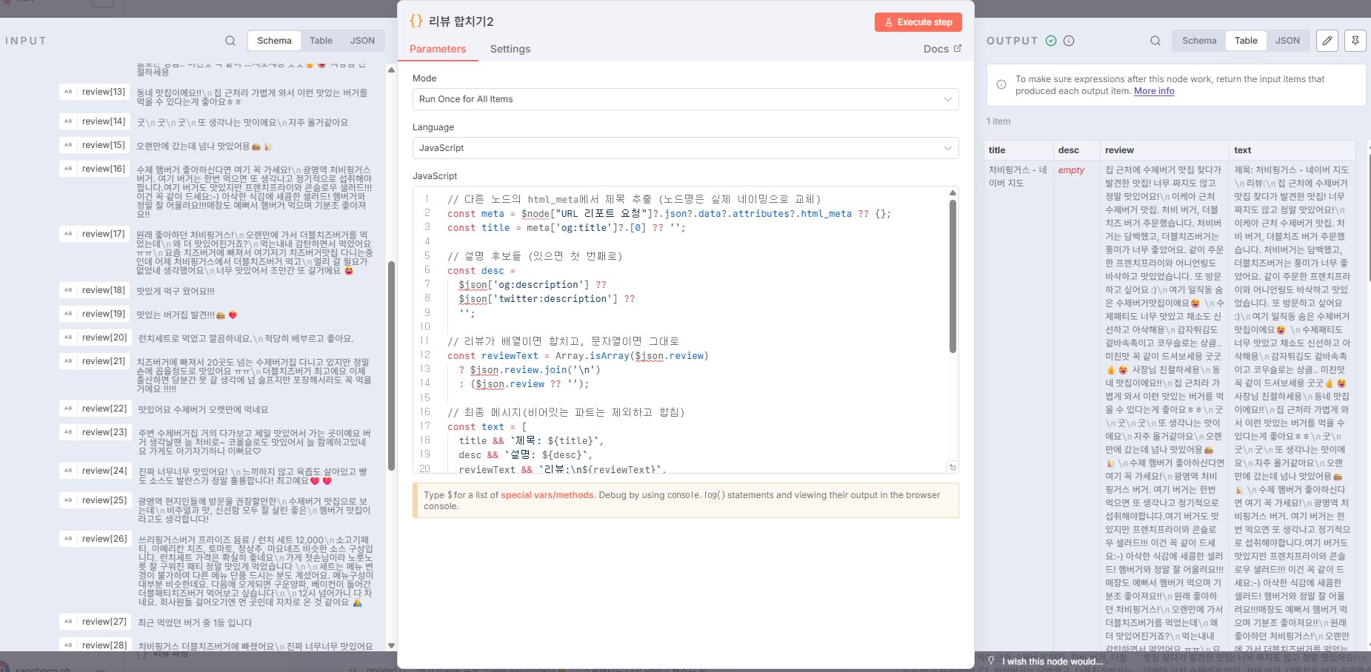Image resolution: width=1371 pixels, height=672 pixels.
Task: Click code line 17 'const text = ['
Action: pos(487,427)
